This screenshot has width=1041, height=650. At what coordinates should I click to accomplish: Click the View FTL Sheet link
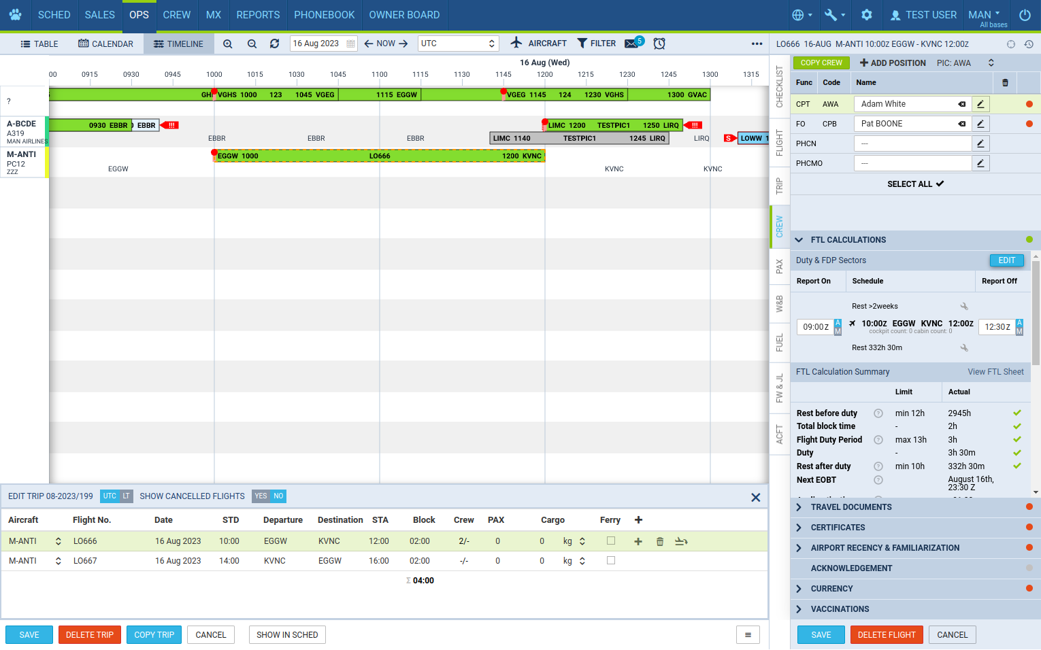pos(995,372)
